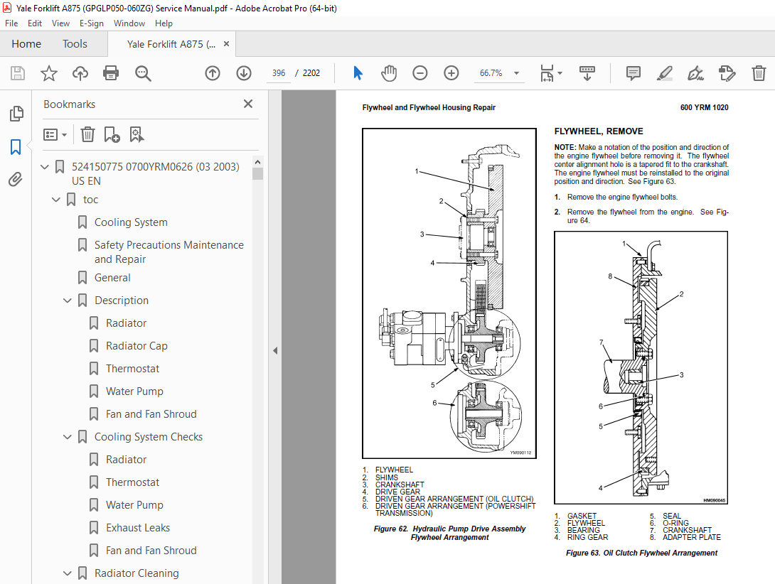
Task: Open the find text magnifier icon
Action: click(143, 73)
